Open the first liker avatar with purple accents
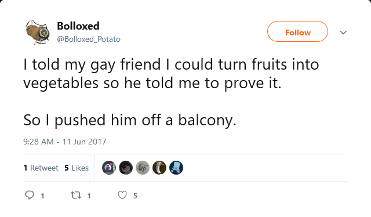Viewport: 371px width, 217px height. pyautogui.click(x=109, y=168)
